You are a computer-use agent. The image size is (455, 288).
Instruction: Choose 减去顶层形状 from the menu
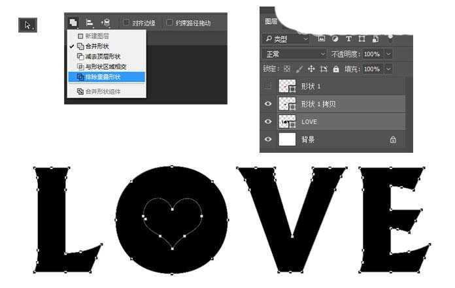[105, 56]
